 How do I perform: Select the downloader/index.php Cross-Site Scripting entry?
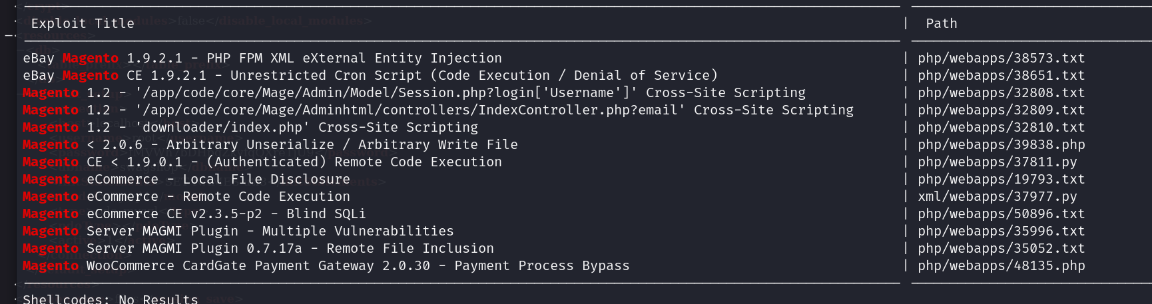click(x=250, y=128)
